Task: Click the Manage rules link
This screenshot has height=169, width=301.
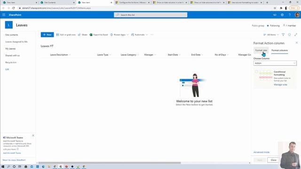Action: pos(280,84)
